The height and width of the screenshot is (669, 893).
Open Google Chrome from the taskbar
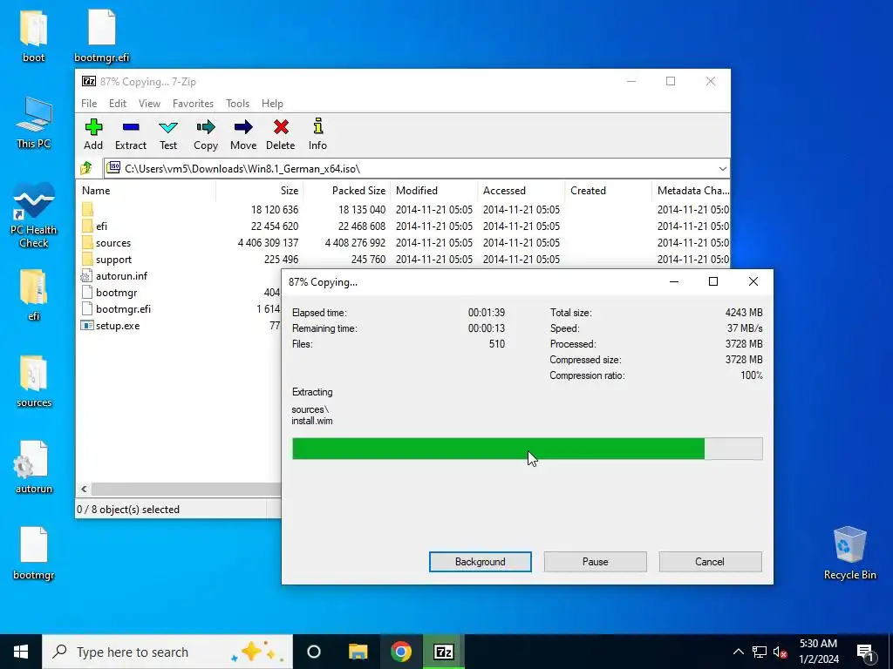401,652
